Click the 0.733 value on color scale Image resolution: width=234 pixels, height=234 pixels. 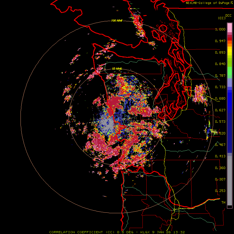(220, 87)
